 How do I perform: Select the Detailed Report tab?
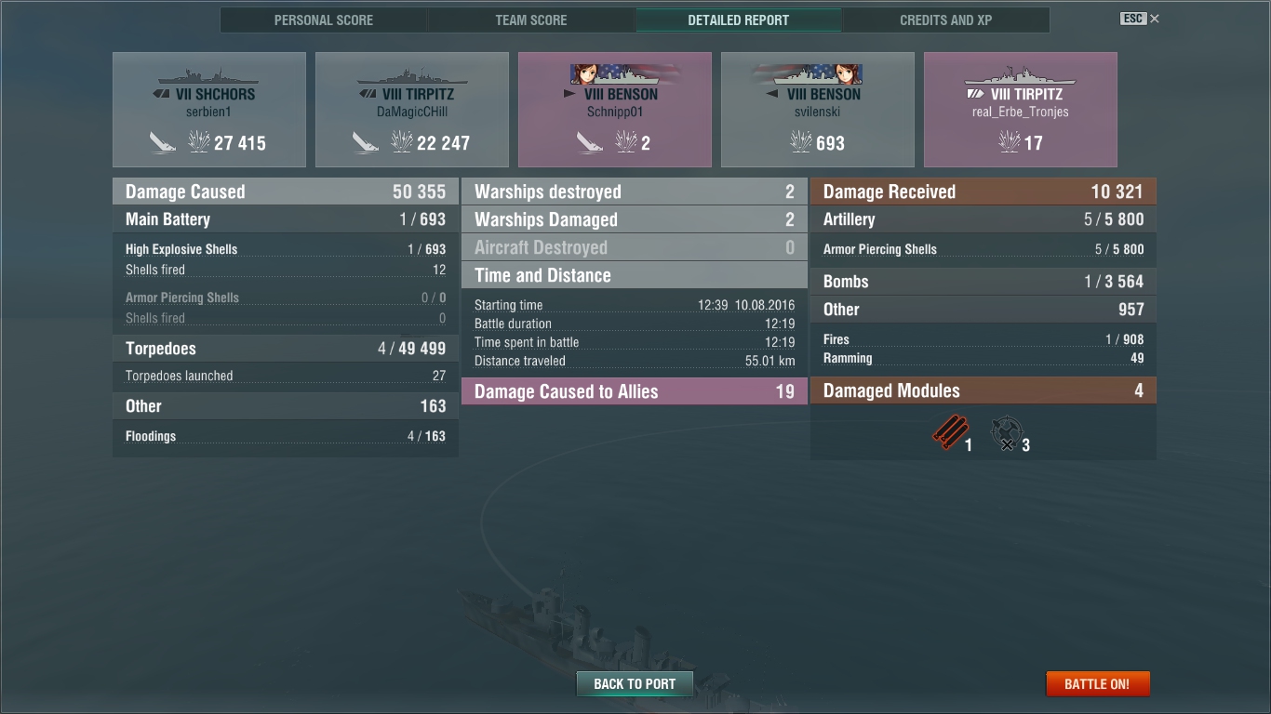(x=739, y=20)
